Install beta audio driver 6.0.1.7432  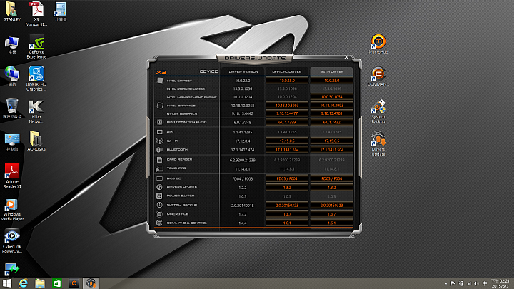(332, 122)
